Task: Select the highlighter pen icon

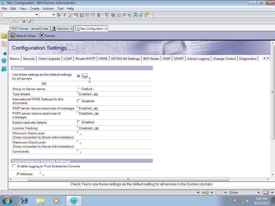Action: (70, 15)
